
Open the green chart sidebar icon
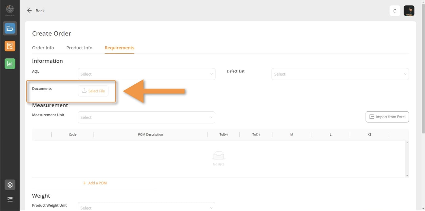[10, 64]
